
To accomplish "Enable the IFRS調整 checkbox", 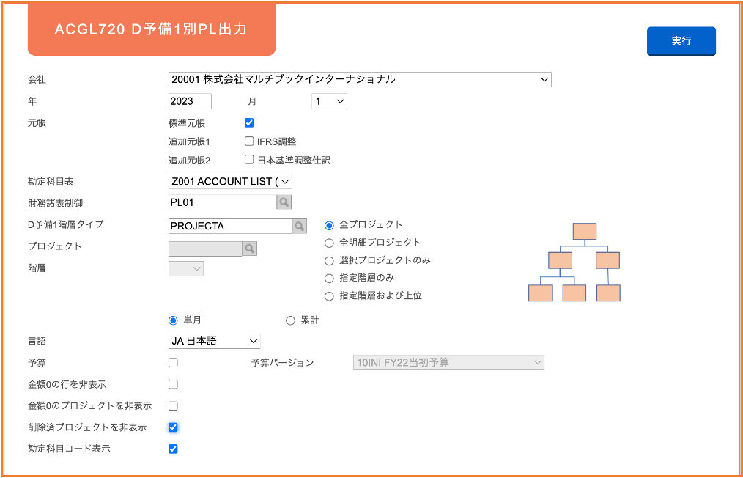I will point(249,141).
